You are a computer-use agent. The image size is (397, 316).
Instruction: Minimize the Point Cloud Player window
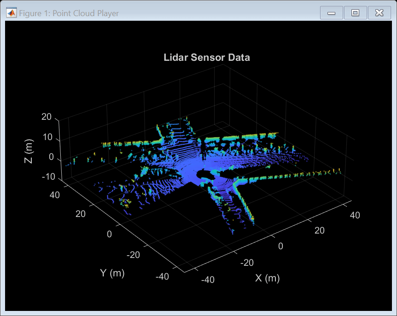[331, 12]
